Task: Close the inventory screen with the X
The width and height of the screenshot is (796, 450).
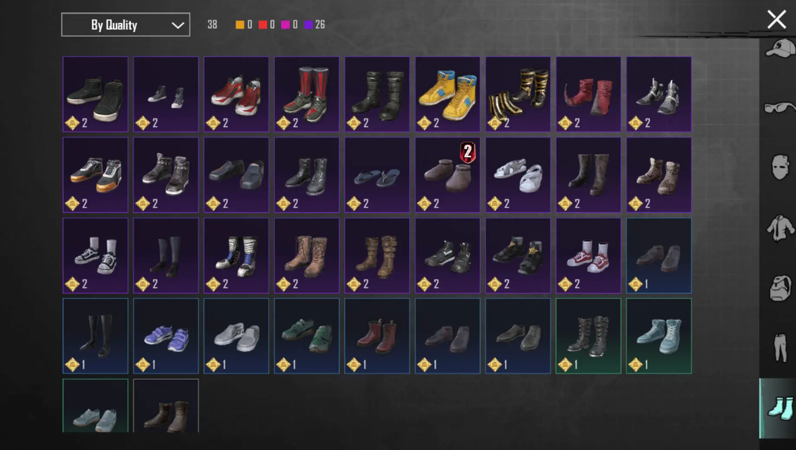Action: tap(777, 19)
